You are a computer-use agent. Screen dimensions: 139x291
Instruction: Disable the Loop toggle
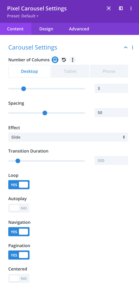coord(19,185)
